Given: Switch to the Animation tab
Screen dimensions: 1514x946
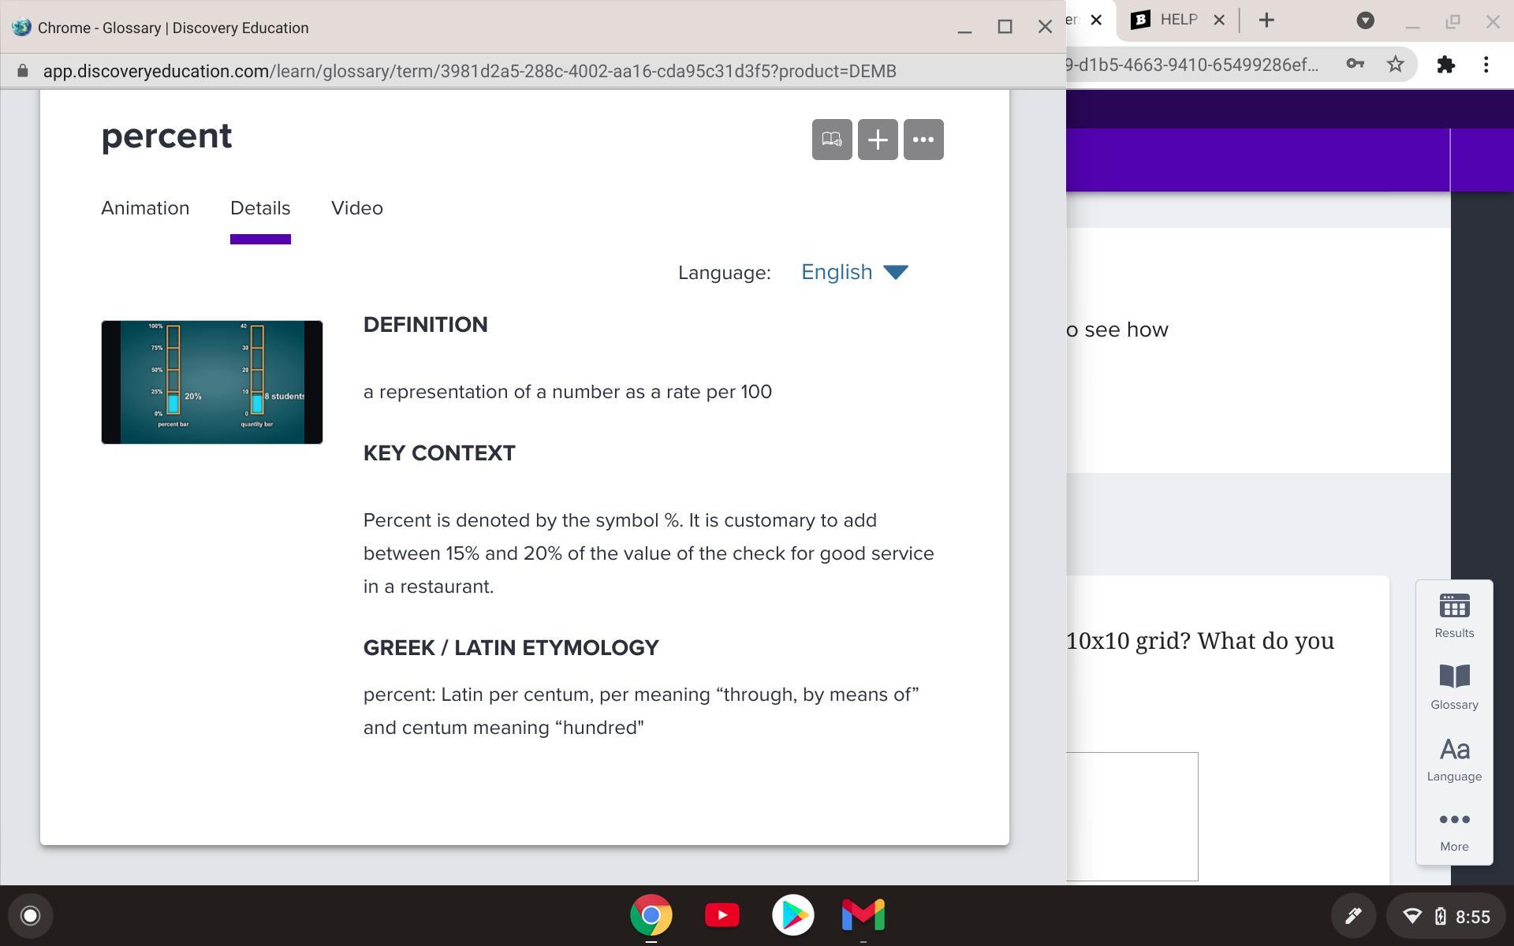Looking at the screenshot, I should [x=145, y=208].
